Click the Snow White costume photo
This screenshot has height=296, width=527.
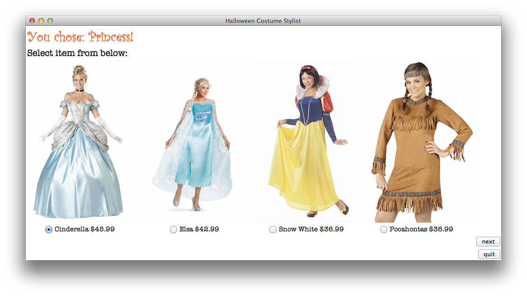tap(307, 142)
